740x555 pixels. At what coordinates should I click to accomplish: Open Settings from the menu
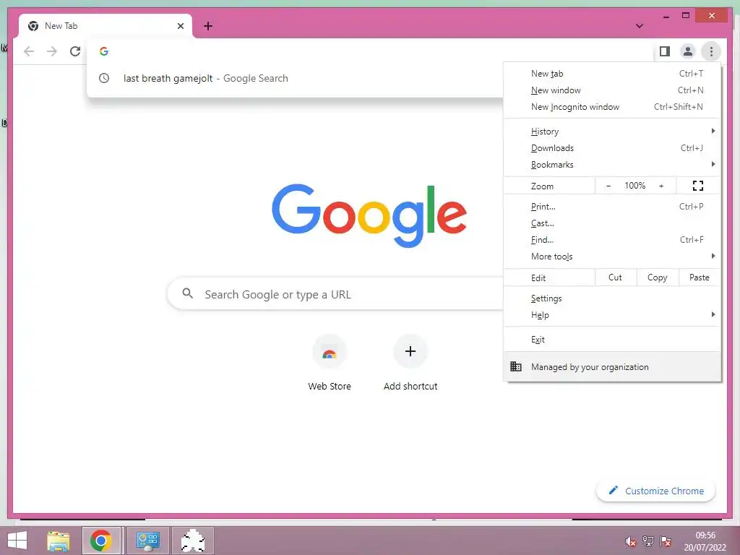click(x=612, y=298)
